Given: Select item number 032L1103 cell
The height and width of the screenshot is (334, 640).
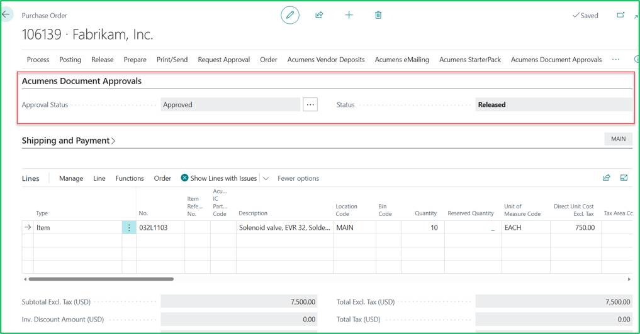Looking at the screenshot, I should pyautogui.click(x=160, y=227).
